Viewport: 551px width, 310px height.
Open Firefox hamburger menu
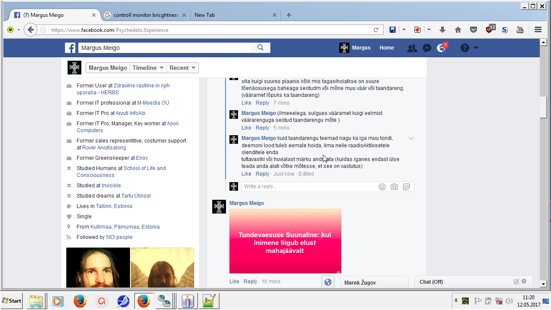coord(538,30)
